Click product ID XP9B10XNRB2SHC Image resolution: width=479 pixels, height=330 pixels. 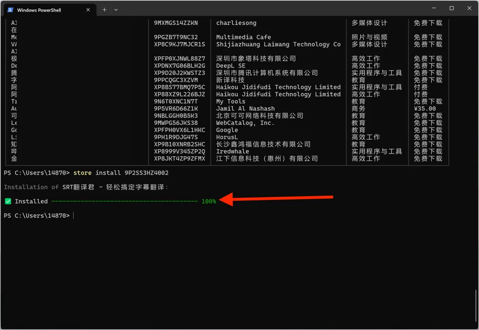(x=179, y=144)
